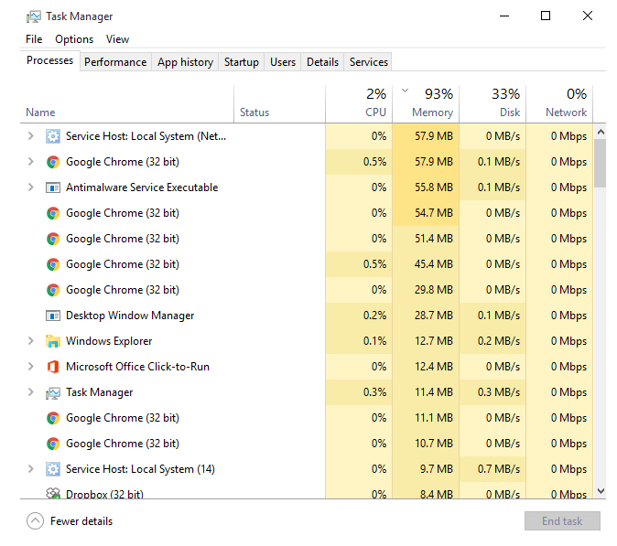Viewport: 617px width, 546px height.
Task: Click the vertical scrollbar thumb
Action: [x=601, y=163]
